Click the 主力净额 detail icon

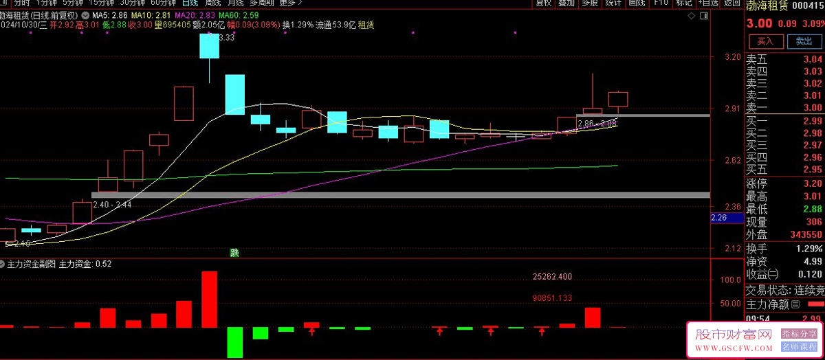(795, 304)
